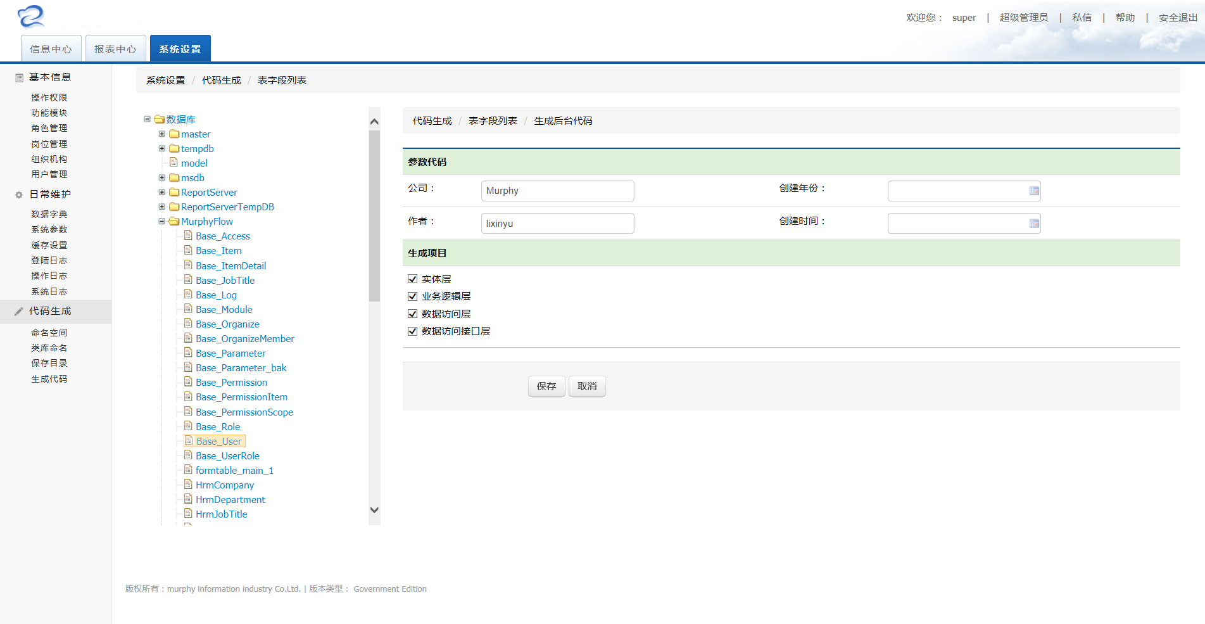The image size is (1205, 624).
Task: Click the Base_Log table icon
Action: (x=188, y=294)
